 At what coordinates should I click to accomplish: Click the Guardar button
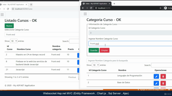(94, 50)
